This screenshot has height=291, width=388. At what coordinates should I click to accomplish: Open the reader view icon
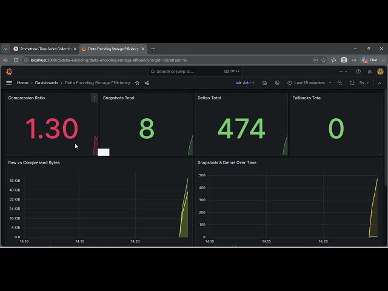tap(315, 60)
